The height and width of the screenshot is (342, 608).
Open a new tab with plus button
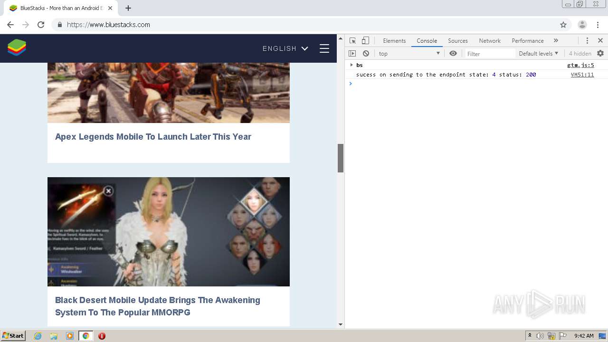(x=128, y=8)
